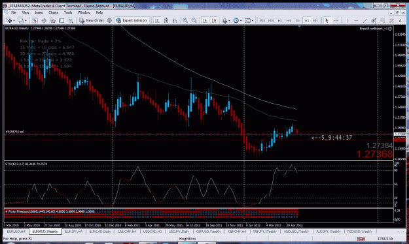This screenshot has width=409, height=244.
Task: Switch to the EURUSD,H4 chart tab
Action: coord(16,231)
